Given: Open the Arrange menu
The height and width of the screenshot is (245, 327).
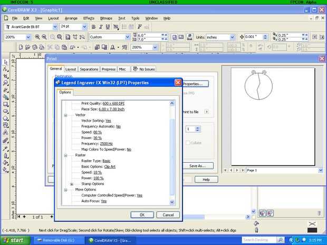Looking at the screenshot, I should 71,18.
